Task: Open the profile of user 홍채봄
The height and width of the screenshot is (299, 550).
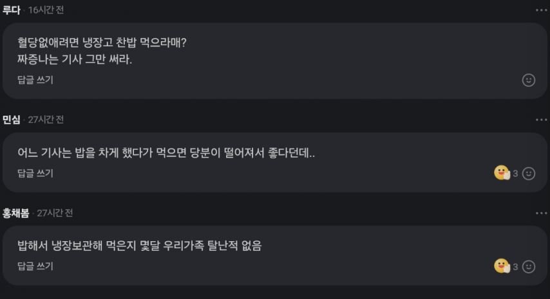Action: (17, 213)
